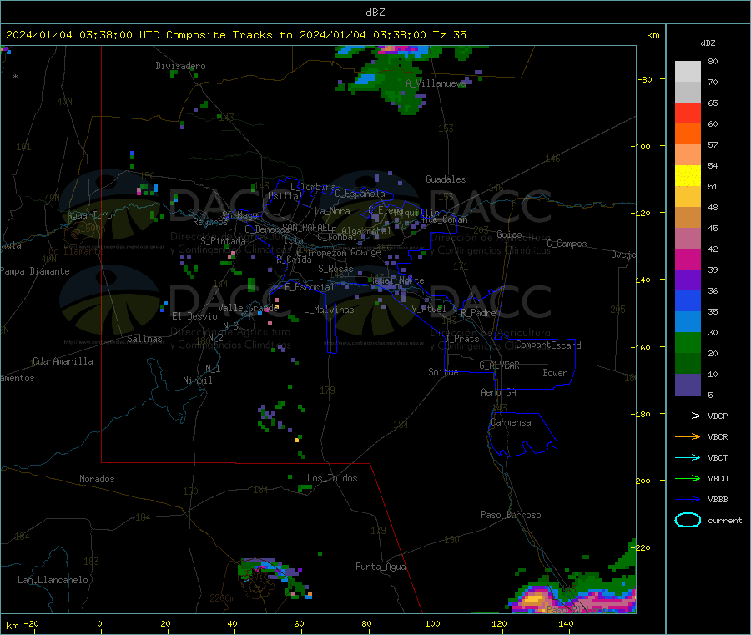Click the 'Agua_Toro' map label
The height and width of the screenshot is (635, 751).
click(89, 215)
